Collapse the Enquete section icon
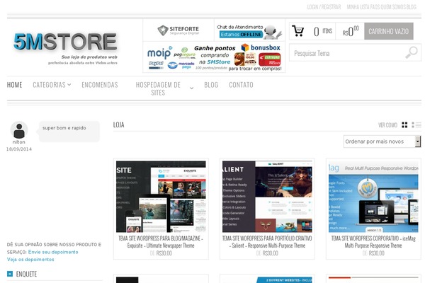425x283 pixels. (10, 274)
